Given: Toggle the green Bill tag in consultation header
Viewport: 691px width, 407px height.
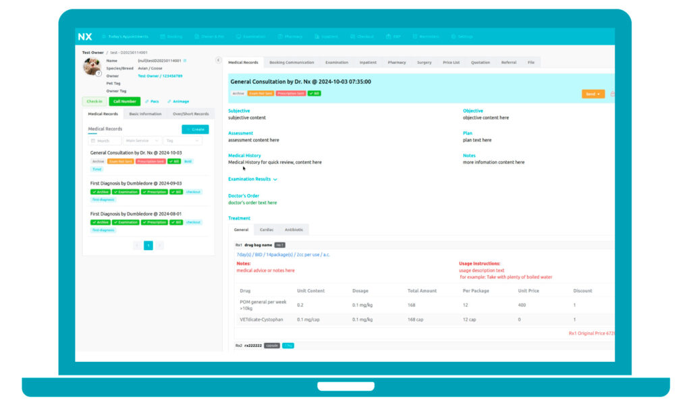Looking at the screenshot, I should tap(314, 94).
